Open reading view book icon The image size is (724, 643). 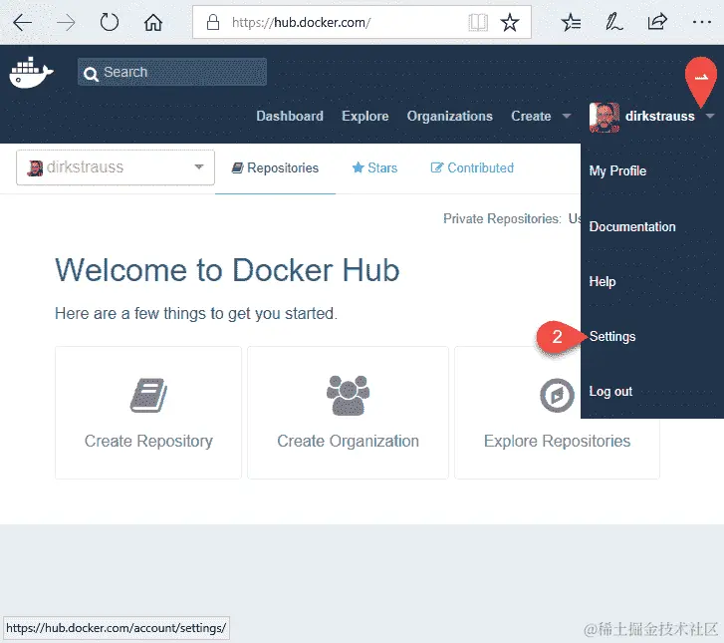point(478,22)
